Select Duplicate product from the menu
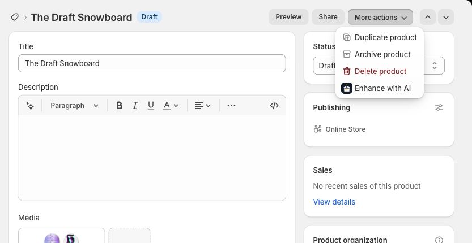 pos(380,37)
